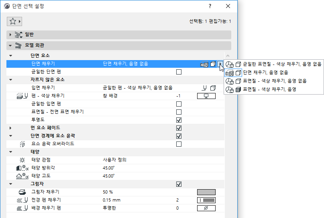This screenshot has width=324, height=218.
Task: Collapse the 단면 요소 group
Action: click(x=11, y=56)
